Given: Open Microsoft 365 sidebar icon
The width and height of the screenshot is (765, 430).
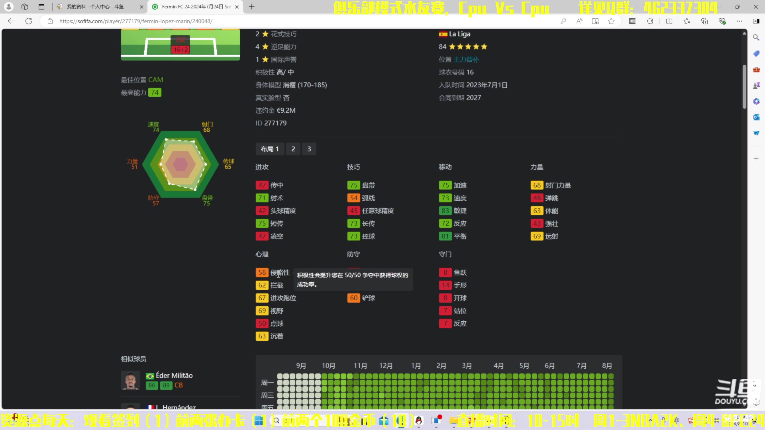Looking at the screenshot, I should point(756,101).
